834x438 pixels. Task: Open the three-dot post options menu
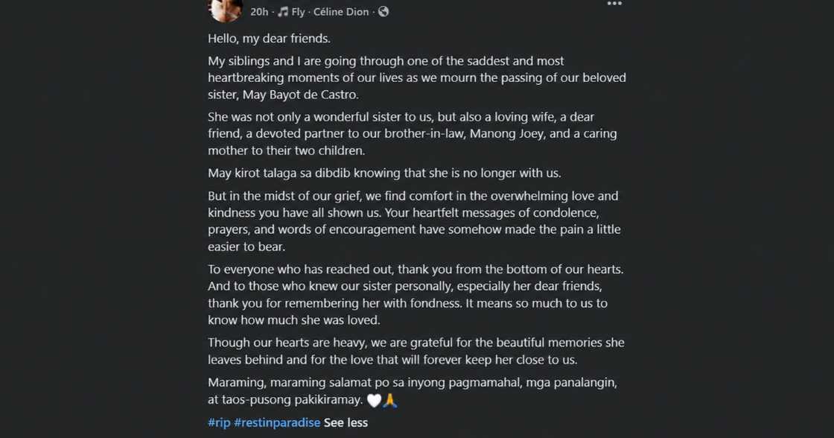(x=614, y=4)
